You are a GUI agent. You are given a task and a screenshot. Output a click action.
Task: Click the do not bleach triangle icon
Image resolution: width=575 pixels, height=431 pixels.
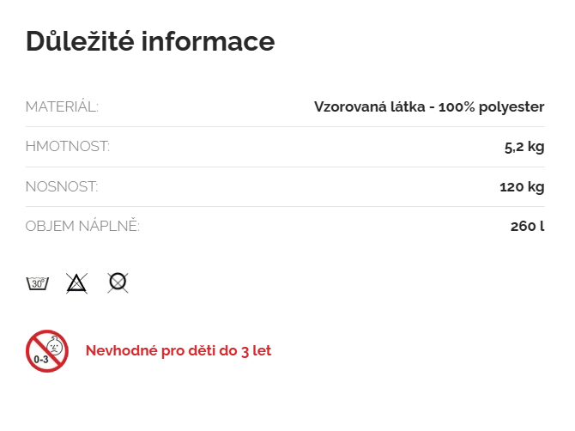(77, 283)
